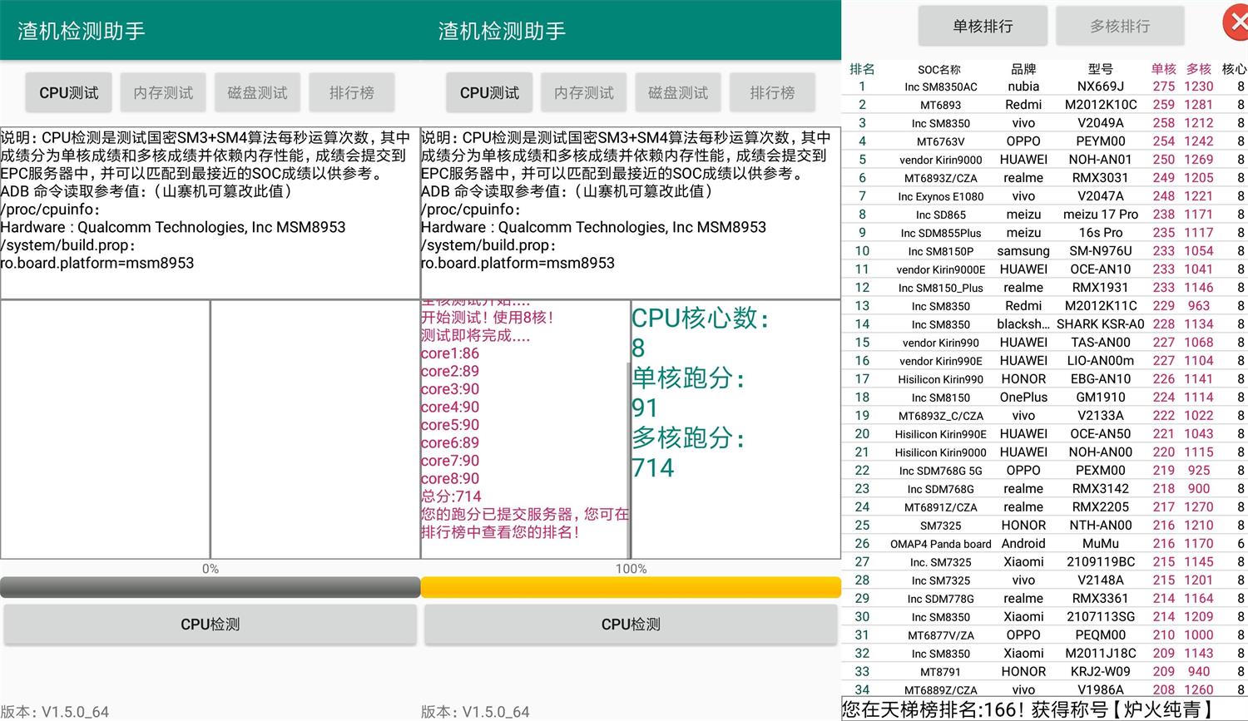Viewport: 1248px width, 721px height.
Task: Click the yellow 100% progress bar
Action: click(631, 587)
